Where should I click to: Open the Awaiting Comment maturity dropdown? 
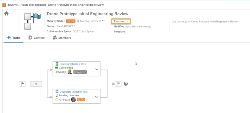click(103, 21)
